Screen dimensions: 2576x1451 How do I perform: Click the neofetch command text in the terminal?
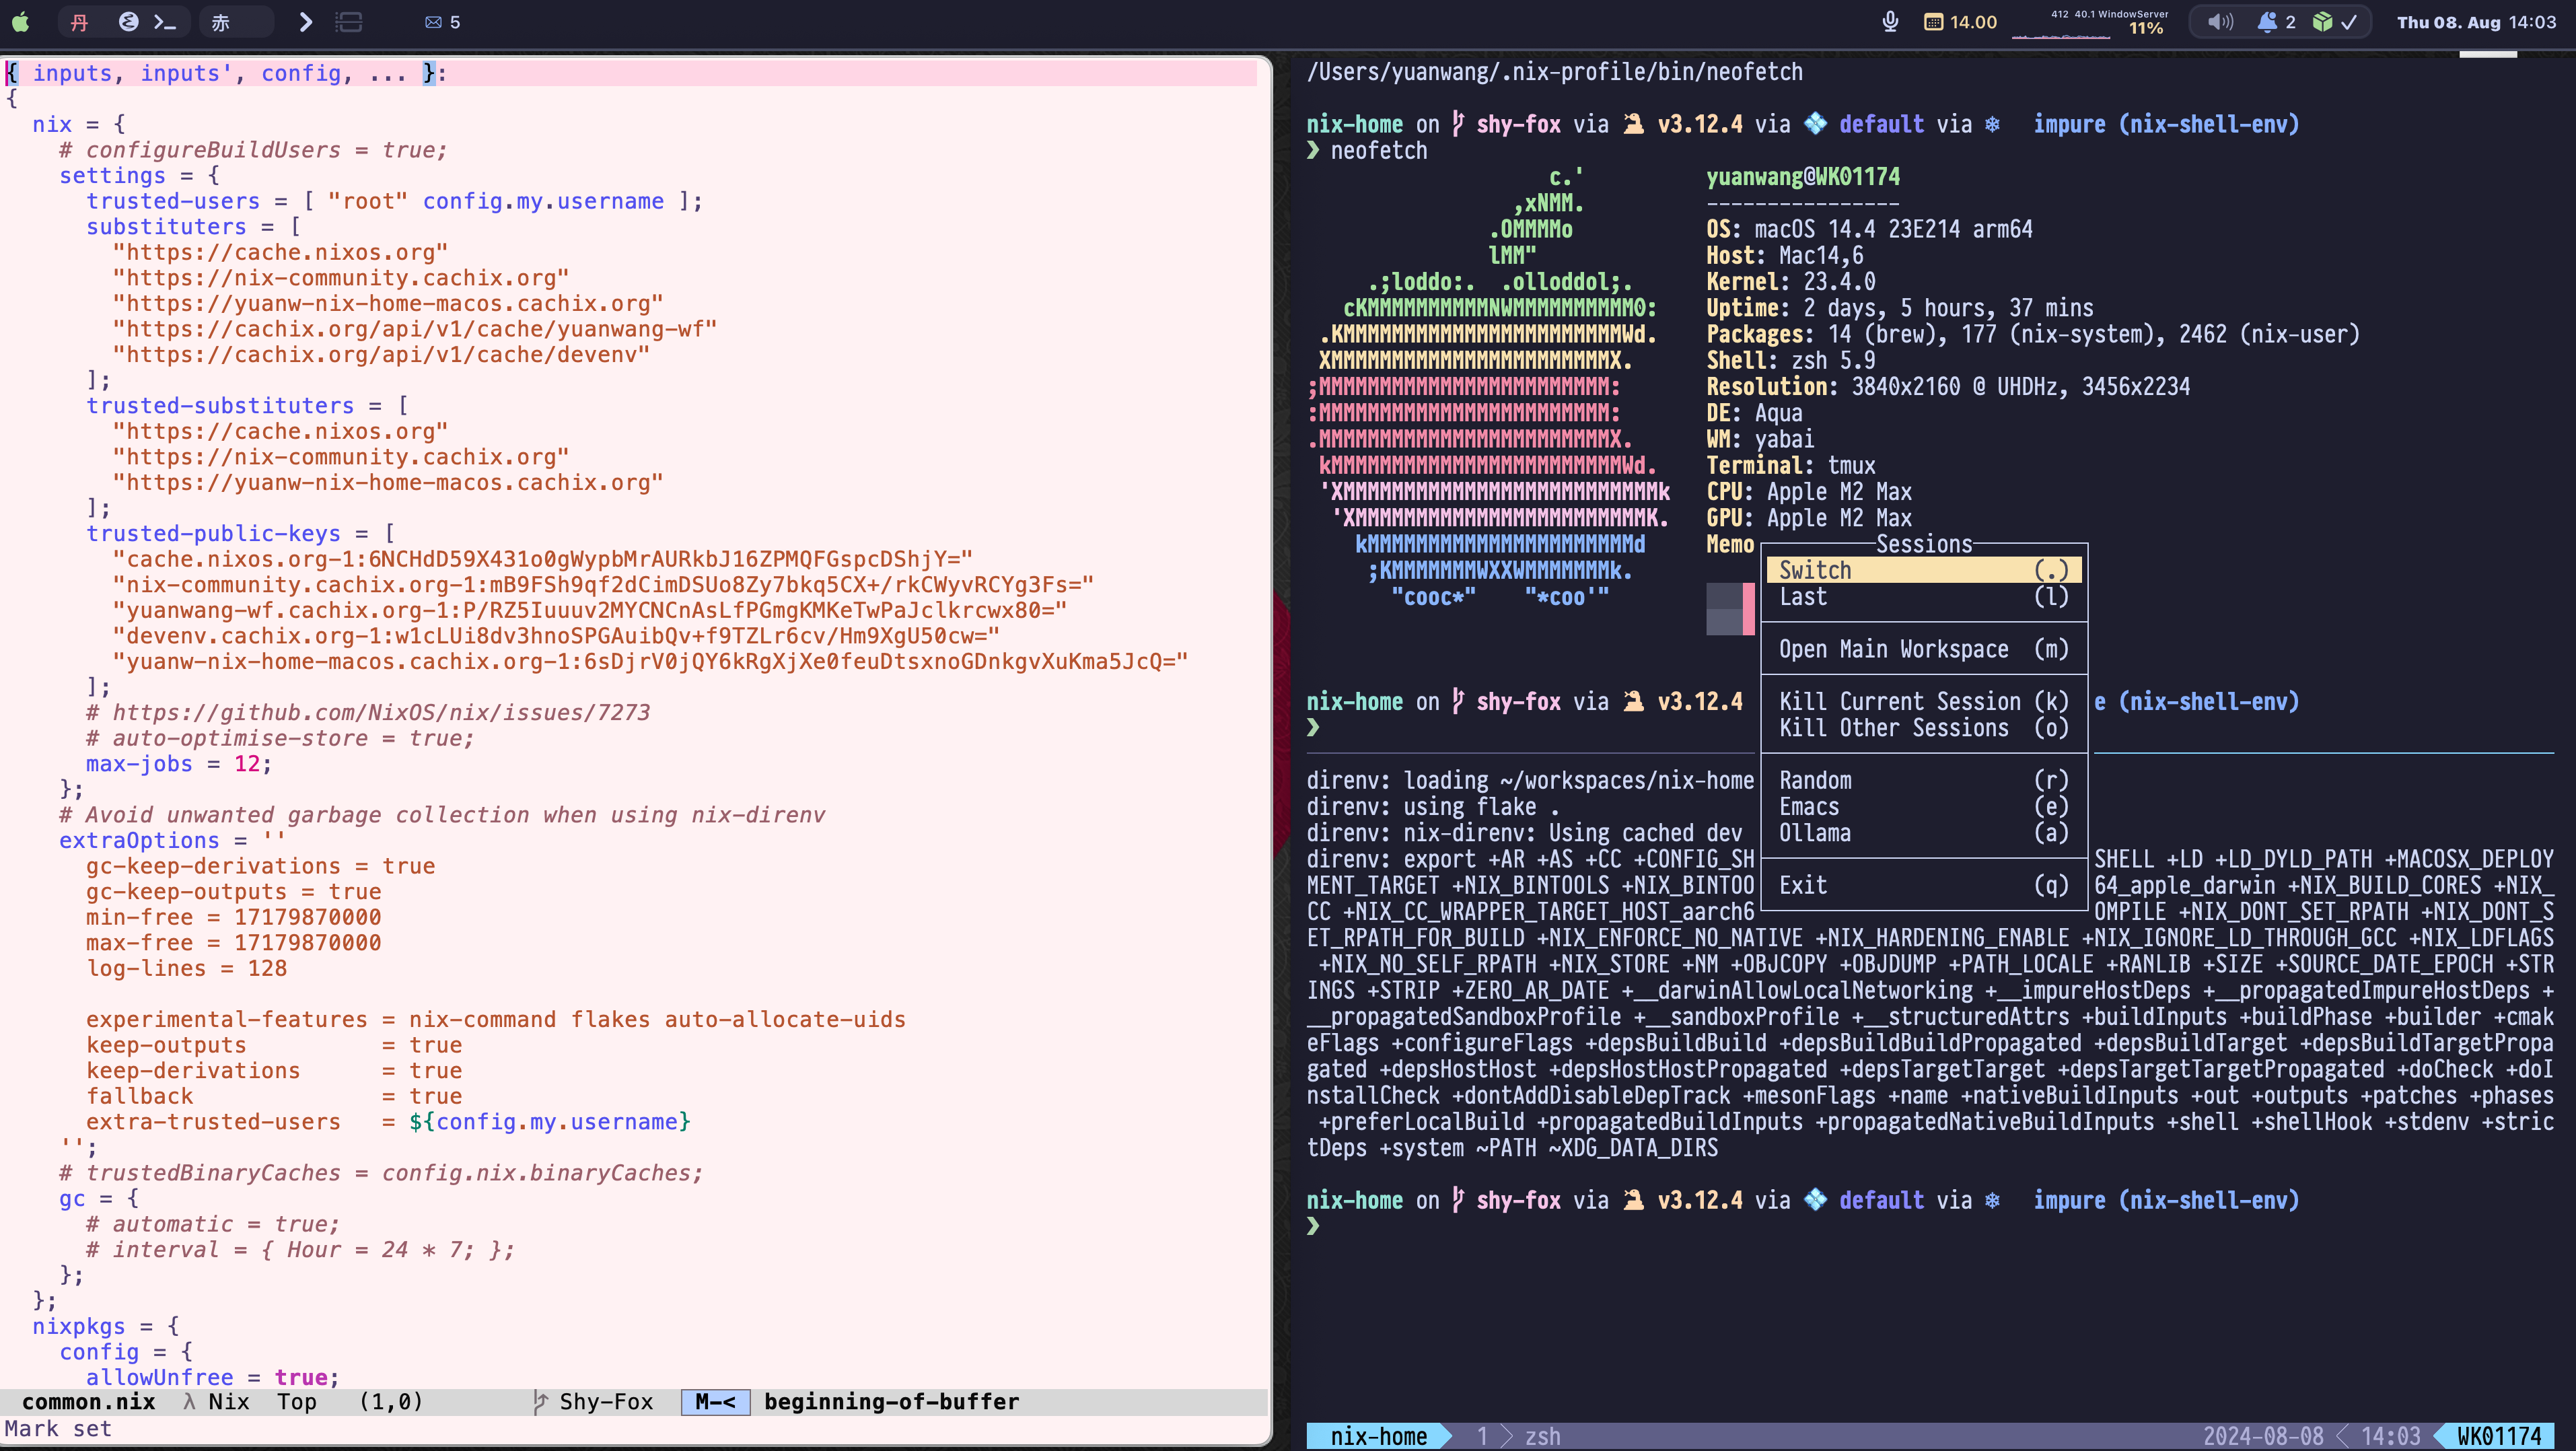(1379, 151)
